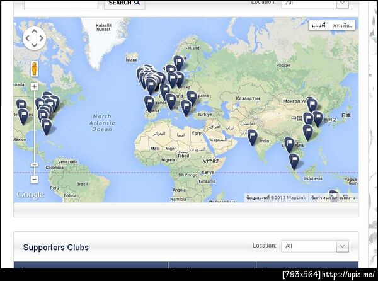Click the flag marker on Florida
The height and width of the screenshot is (281, 378).
[x=47, y=126]
